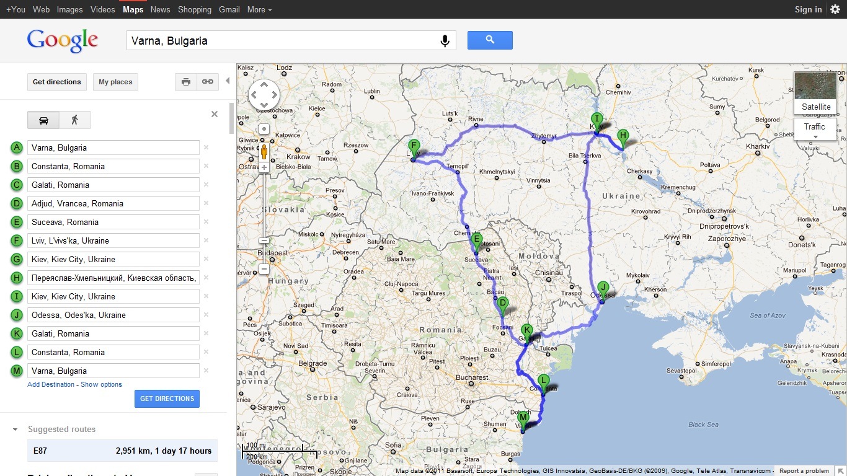847x476 pixels.
Task: Click the blue GET DIRECTIONS button
Action: (x=167, y=399)
